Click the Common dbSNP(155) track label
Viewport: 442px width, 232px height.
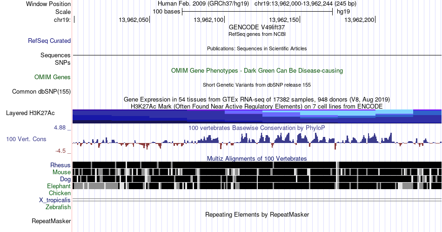coord(41,91)
